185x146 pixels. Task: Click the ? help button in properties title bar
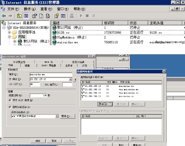[x=90, y=57]
